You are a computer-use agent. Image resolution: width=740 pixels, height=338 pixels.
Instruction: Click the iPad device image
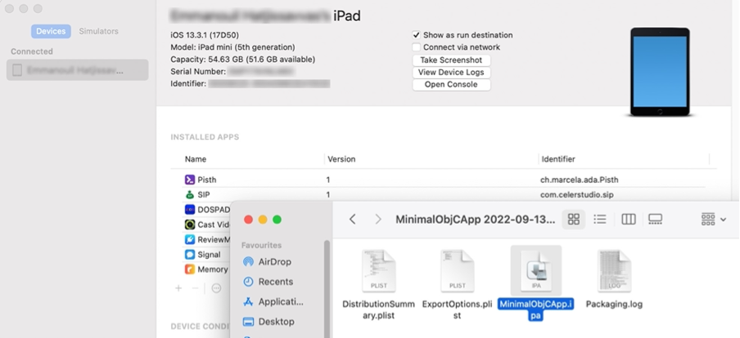click(660, 72)
